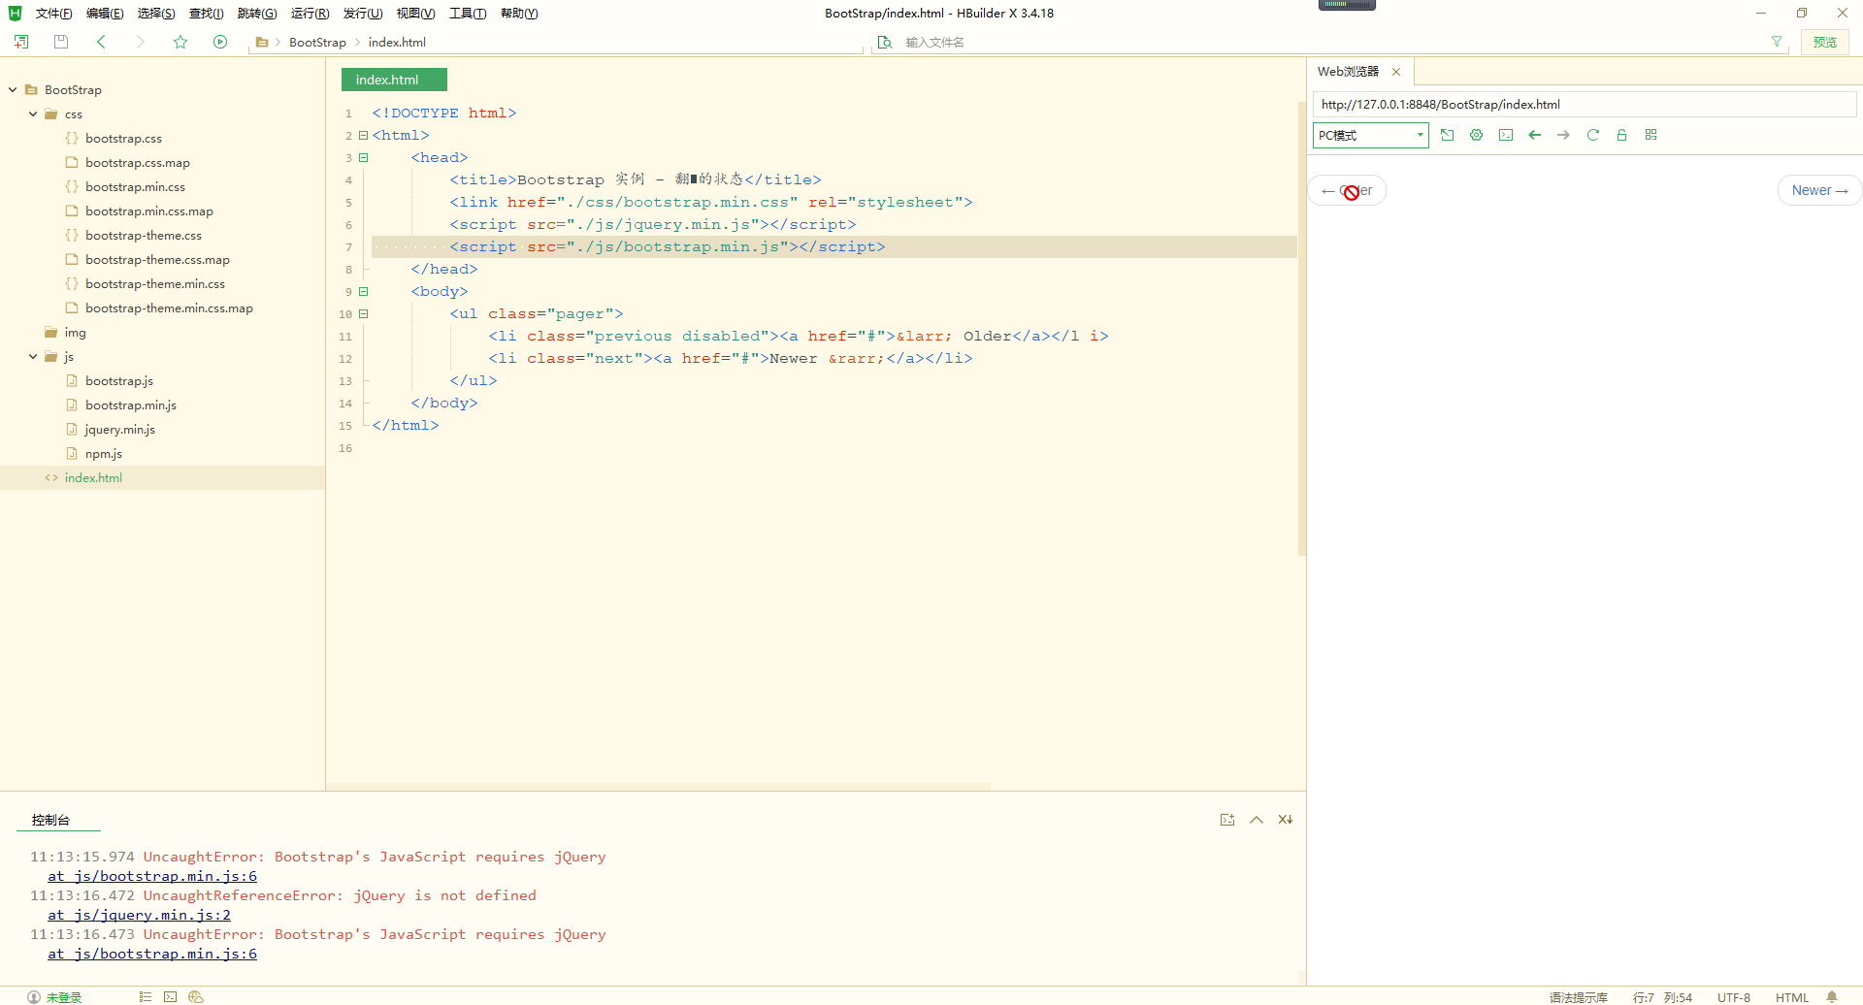Open bootstrap.min.css.map file
This screenshot has width=1863, height=1005.
(x=148, y=211)
